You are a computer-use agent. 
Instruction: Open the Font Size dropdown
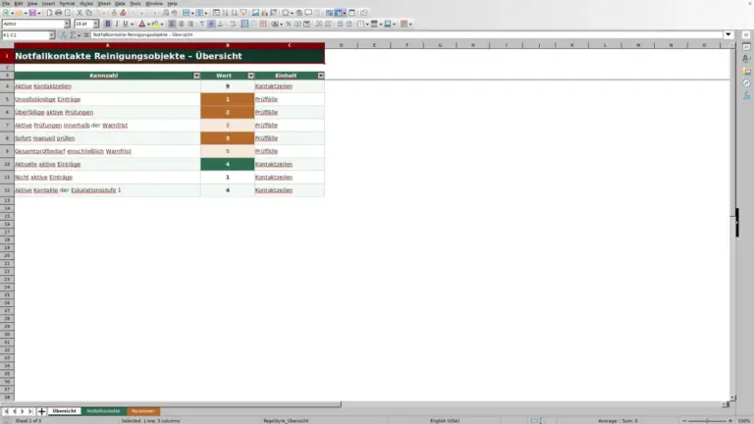[95, 24]
